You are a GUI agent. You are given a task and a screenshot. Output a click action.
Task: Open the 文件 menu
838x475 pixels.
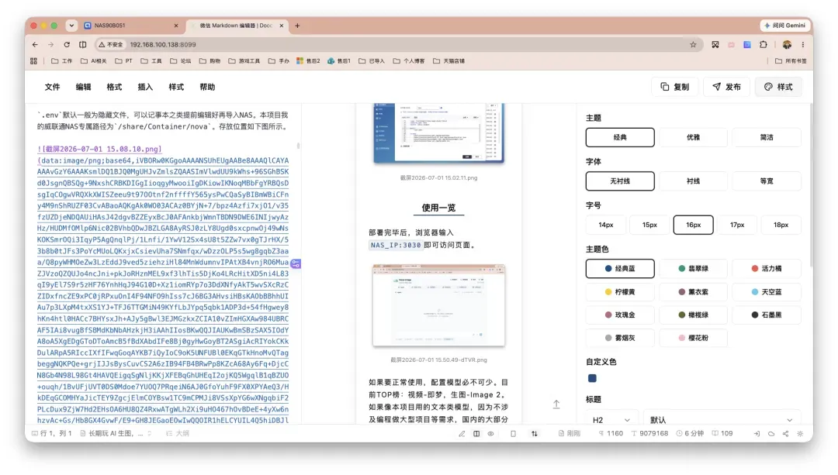click(x=53, y=87)
